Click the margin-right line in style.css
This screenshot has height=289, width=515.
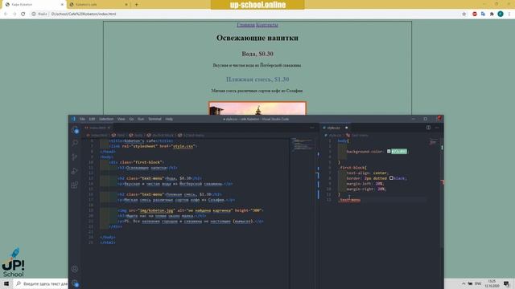366,189
